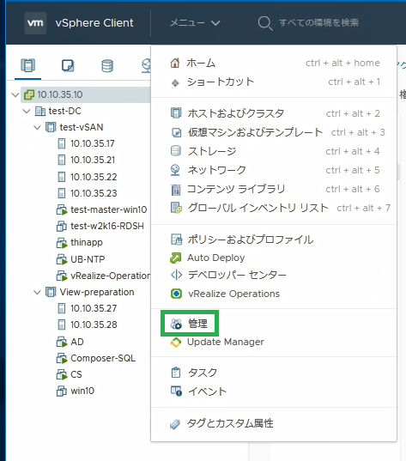Image resolution: width=406 pixels, height=461 pixels.
Task: Click the vSphere Client title link
Action: [x=94, y=23]
